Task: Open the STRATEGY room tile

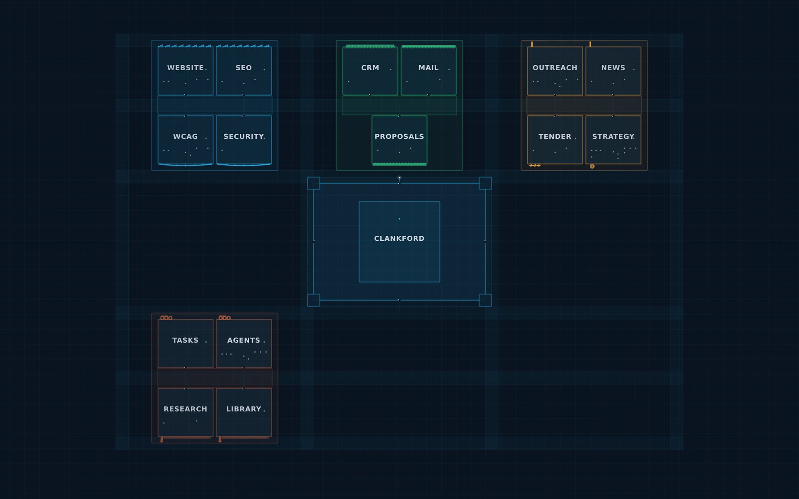Action: 613,140
